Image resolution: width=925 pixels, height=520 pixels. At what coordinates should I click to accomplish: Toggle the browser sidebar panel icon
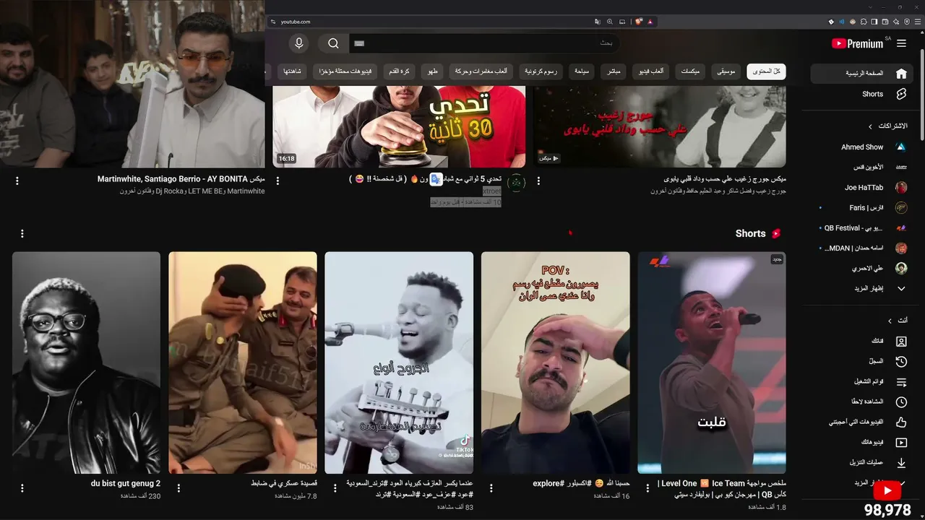(874, 22)
